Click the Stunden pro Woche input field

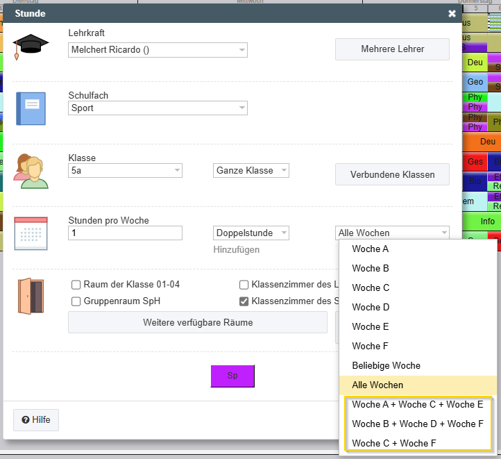coord(125,233)
